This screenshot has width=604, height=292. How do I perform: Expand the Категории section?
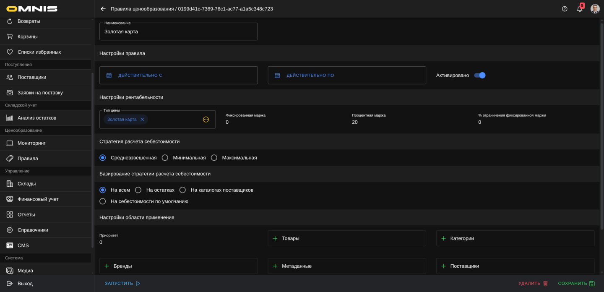pos(515,238)
